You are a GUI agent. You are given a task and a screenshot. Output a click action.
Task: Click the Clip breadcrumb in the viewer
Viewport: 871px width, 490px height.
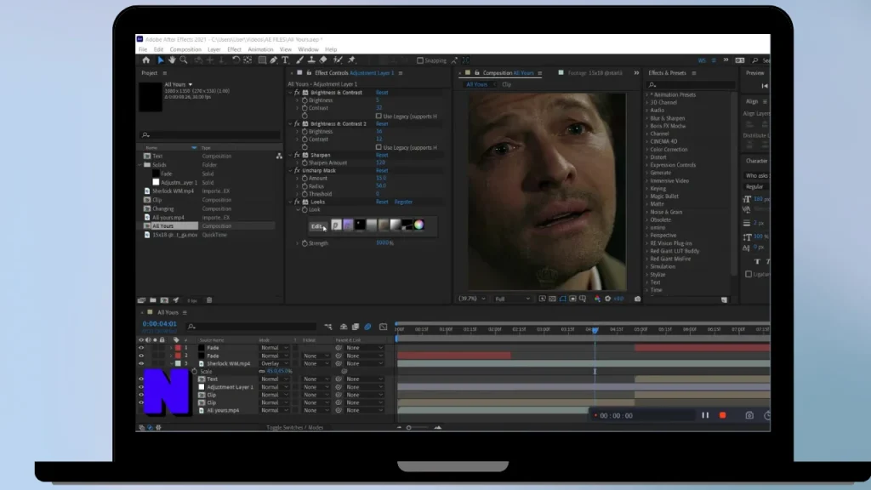pyautogui.click(x=507, y=84)
